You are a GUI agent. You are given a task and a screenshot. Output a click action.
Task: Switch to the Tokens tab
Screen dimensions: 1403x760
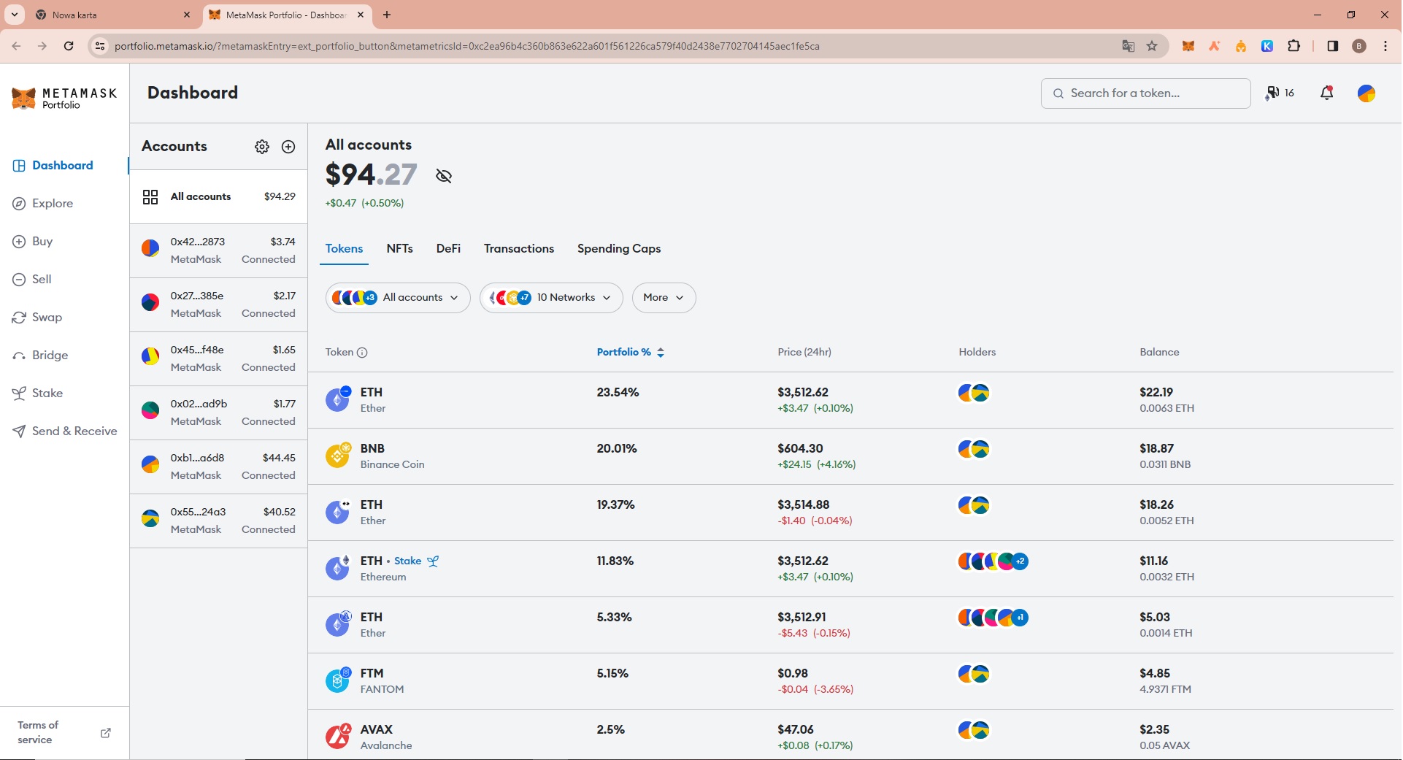coord(345,249)
